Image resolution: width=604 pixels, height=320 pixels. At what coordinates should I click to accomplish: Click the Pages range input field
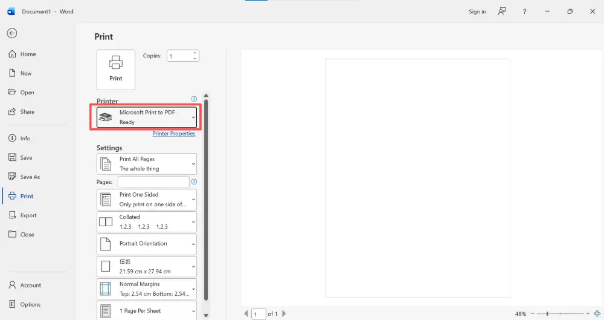pyautogui.click(x=153, y=182)
